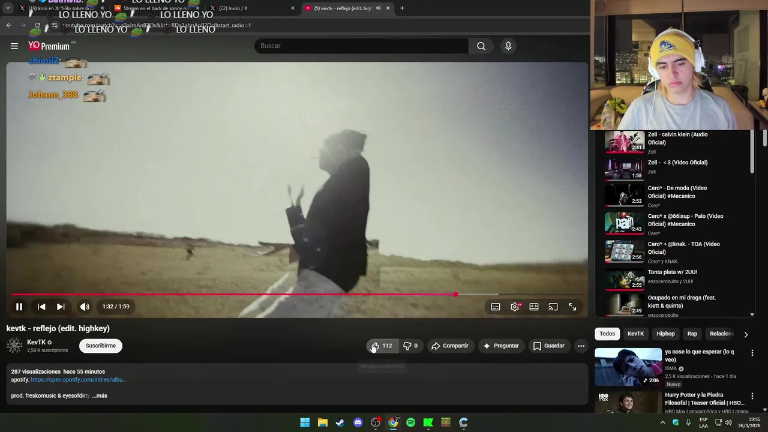Open File Explorer from taskbar
768x432 pixels.
(322, 422)
